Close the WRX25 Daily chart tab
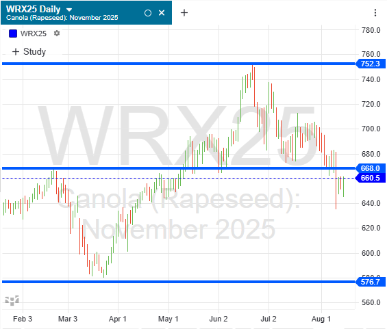This screenshot has height=329, width=387. tap(162, 12)
